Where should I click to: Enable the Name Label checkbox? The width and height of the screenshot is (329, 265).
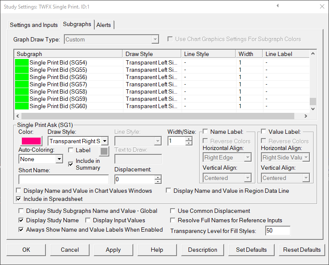[206, 132]
